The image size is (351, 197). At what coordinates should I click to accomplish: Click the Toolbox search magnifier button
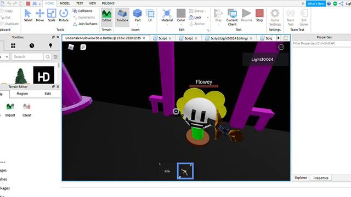(48, 57)
